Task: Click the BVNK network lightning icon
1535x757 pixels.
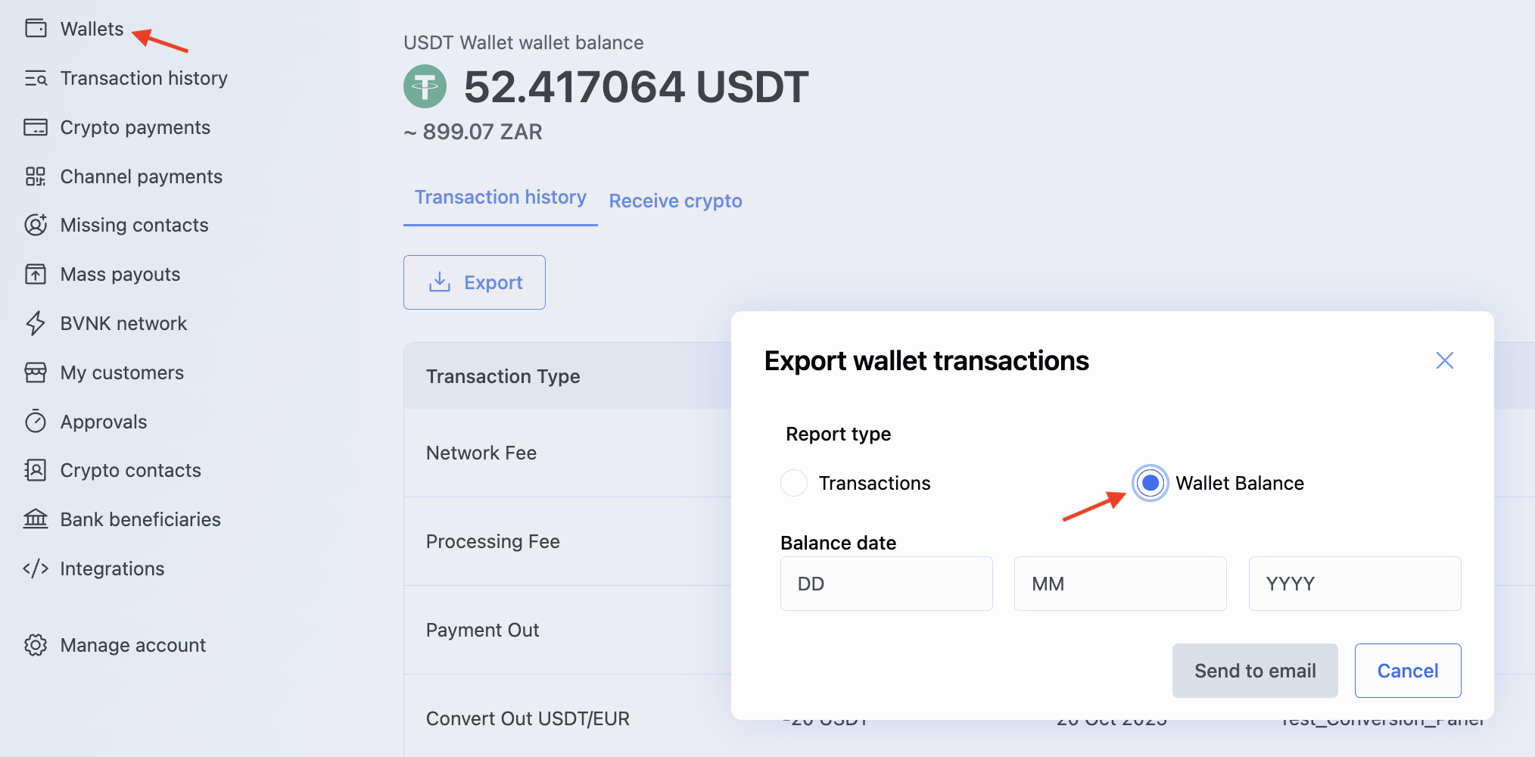Action: (36, 323)
